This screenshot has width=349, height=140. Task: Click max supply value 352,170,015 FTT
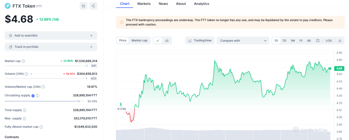tap(85, 119)
